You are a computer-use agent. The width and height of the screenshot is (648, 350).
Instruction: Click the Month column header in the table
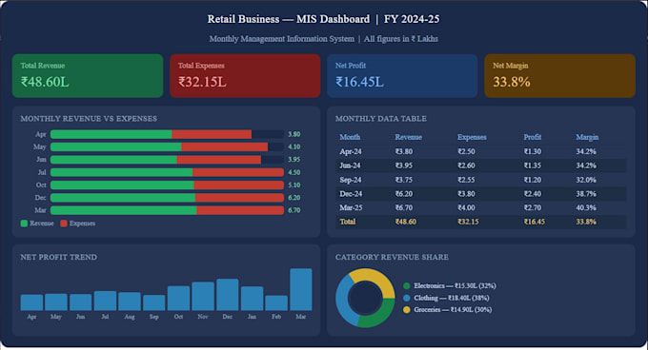coord(350,137)
